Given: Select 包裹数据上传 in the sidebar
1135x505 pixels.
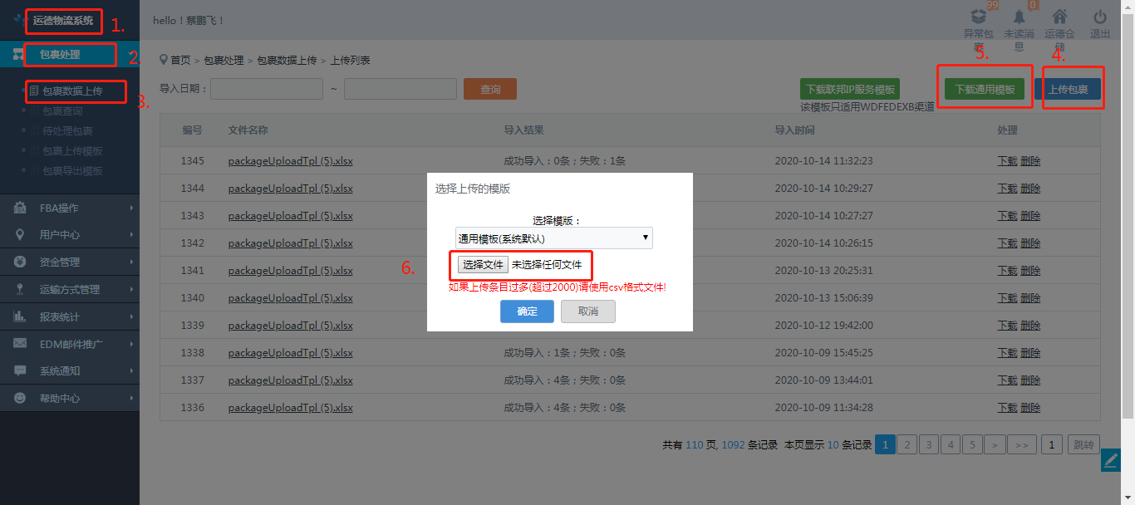Looking at the screenshot, I should click(72, 91).
